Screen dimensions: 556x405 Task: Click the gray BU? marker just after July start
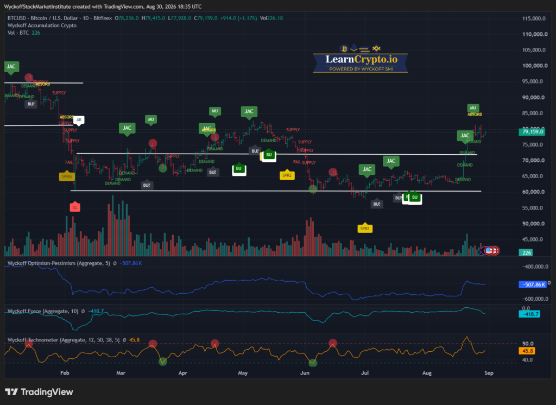(x=377, y=204)
